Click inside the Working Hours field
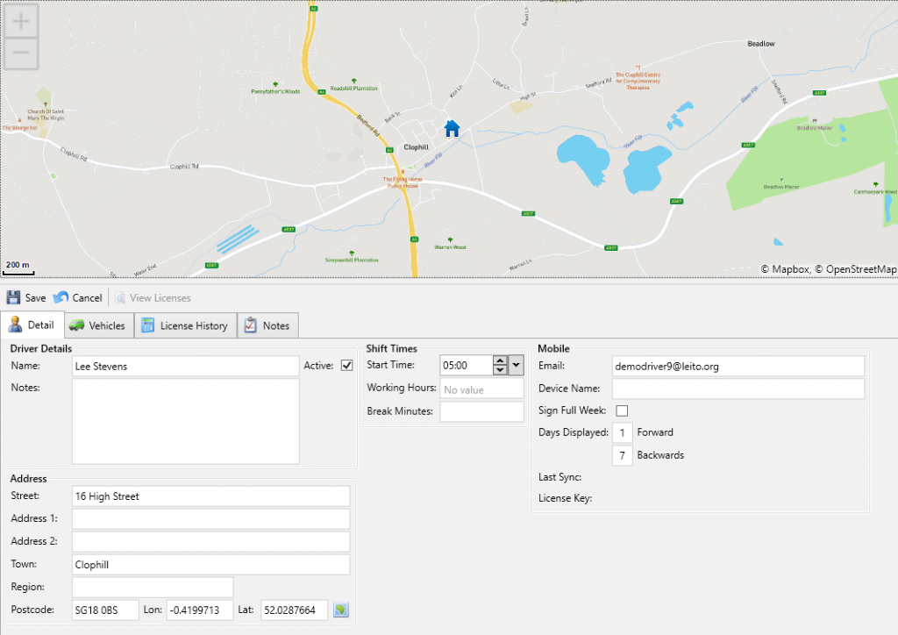898x635 pixels. pyautogui.click(x=481, y=388)
